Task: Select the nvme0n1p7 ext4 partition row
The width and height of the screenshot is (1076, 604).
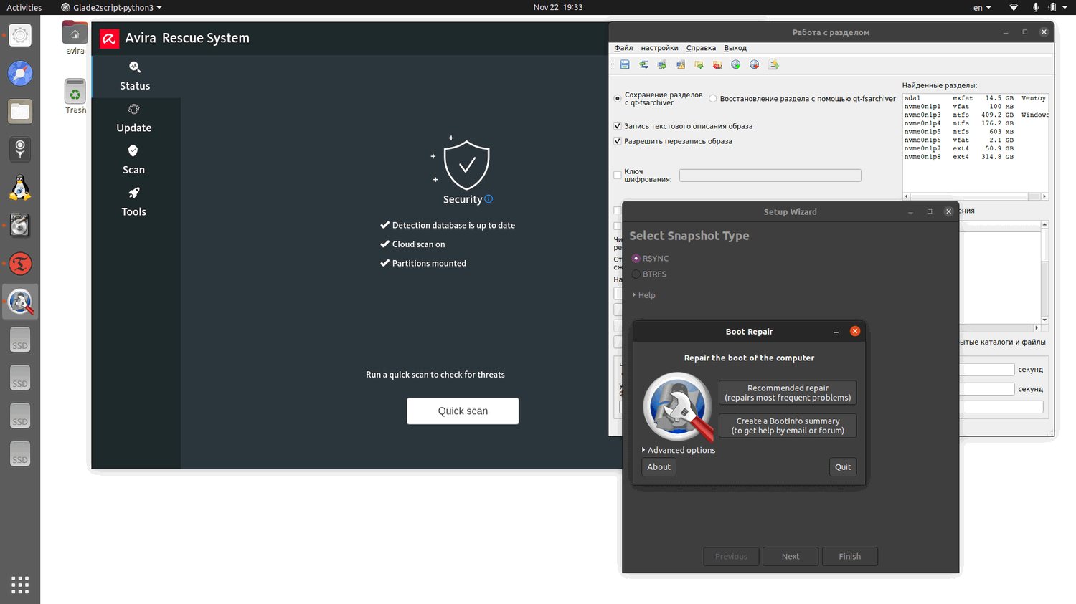Action: 975,148
